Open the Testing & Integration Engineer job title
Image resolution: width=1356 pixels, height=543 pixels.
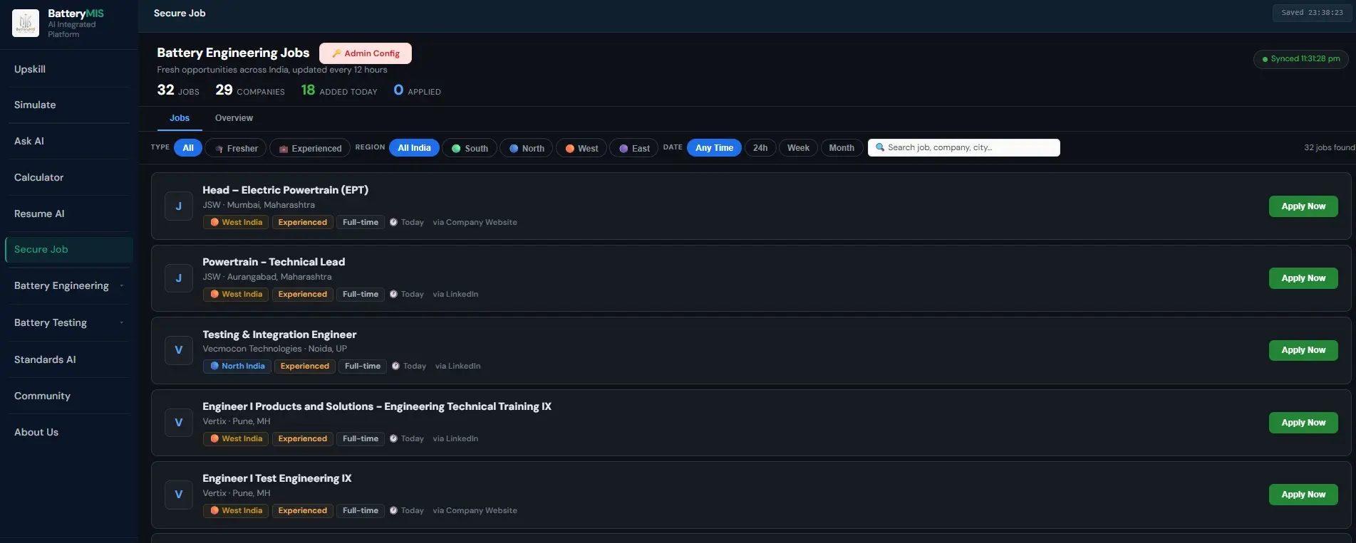click(x=279, y=334)
